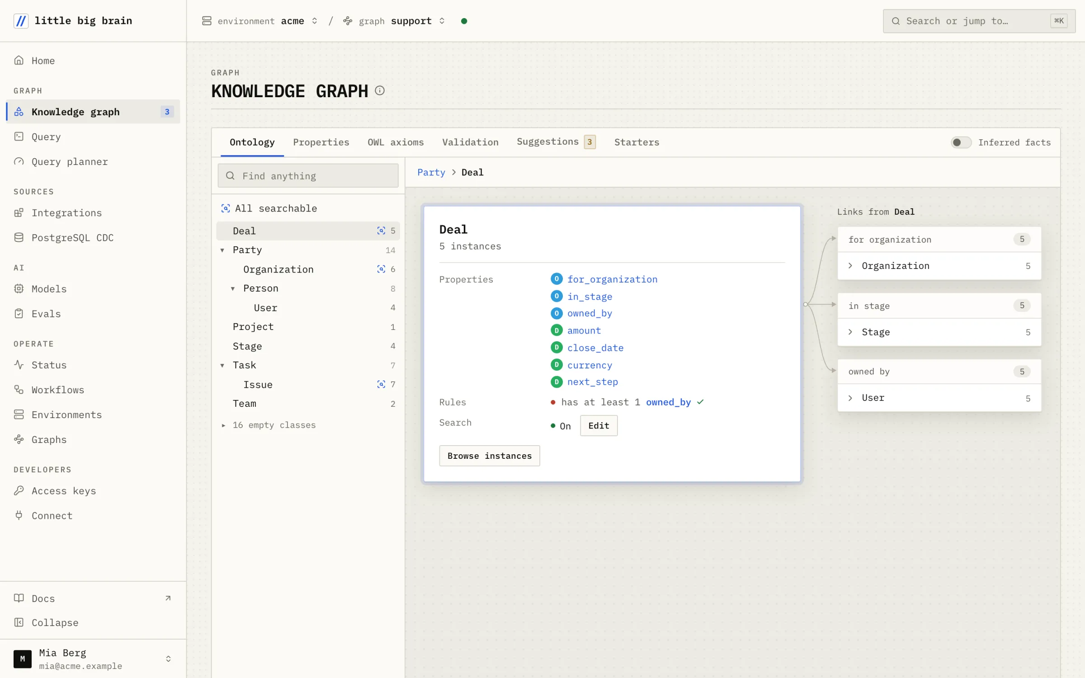
Task: Click the searchable icon on Issue row
Action: pyautogui.click(x=381, y=385)
